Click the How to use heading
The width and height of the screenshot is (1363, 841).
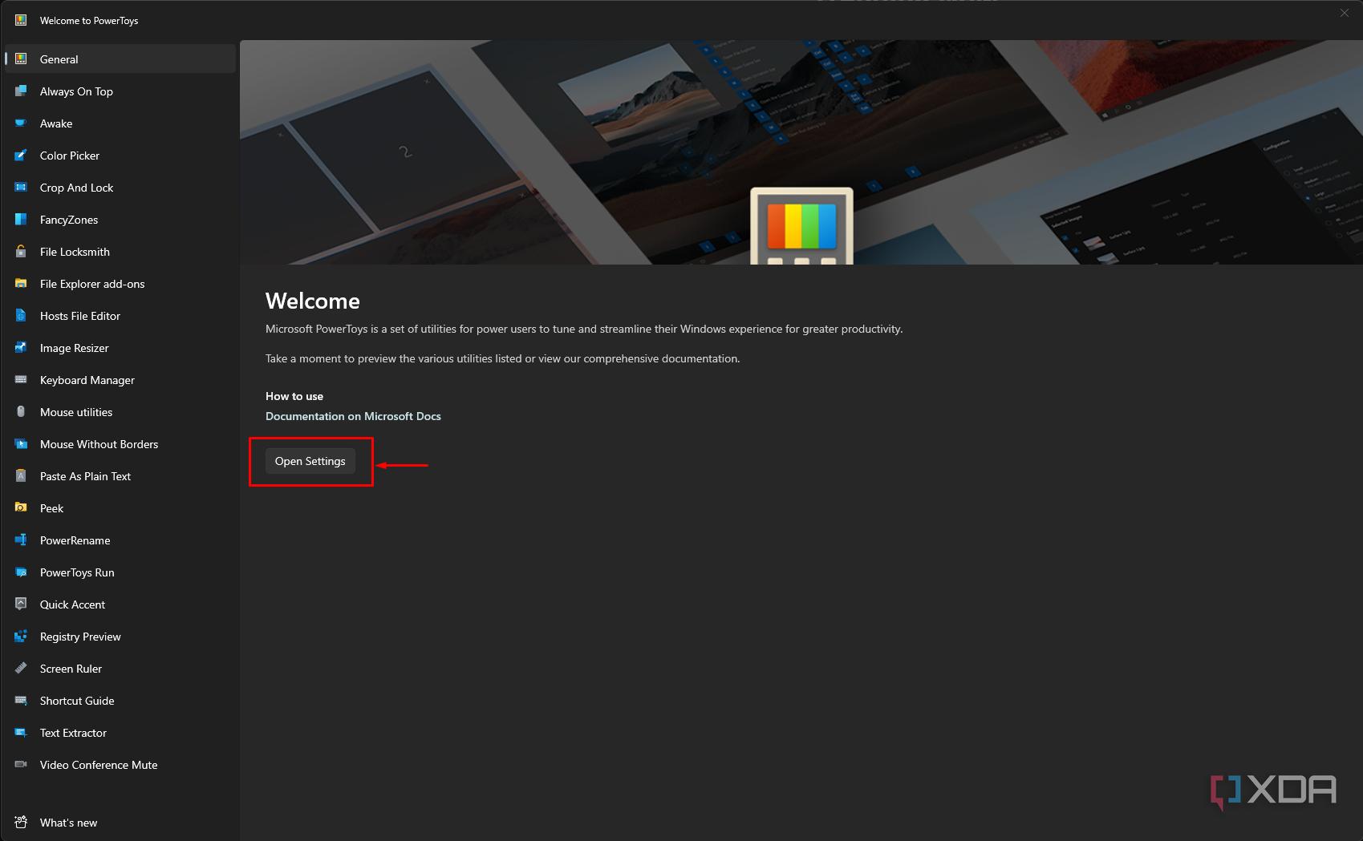[294, 396]
